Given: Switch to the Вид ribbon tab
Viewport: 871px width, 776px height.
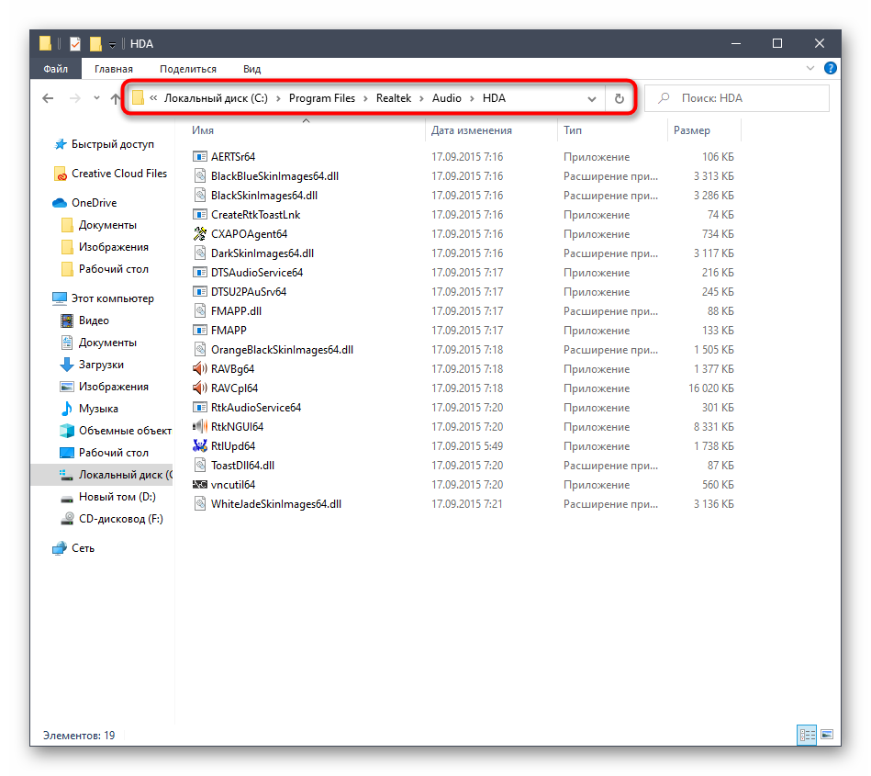Looking at the screenshot, I should coord(251,69).
